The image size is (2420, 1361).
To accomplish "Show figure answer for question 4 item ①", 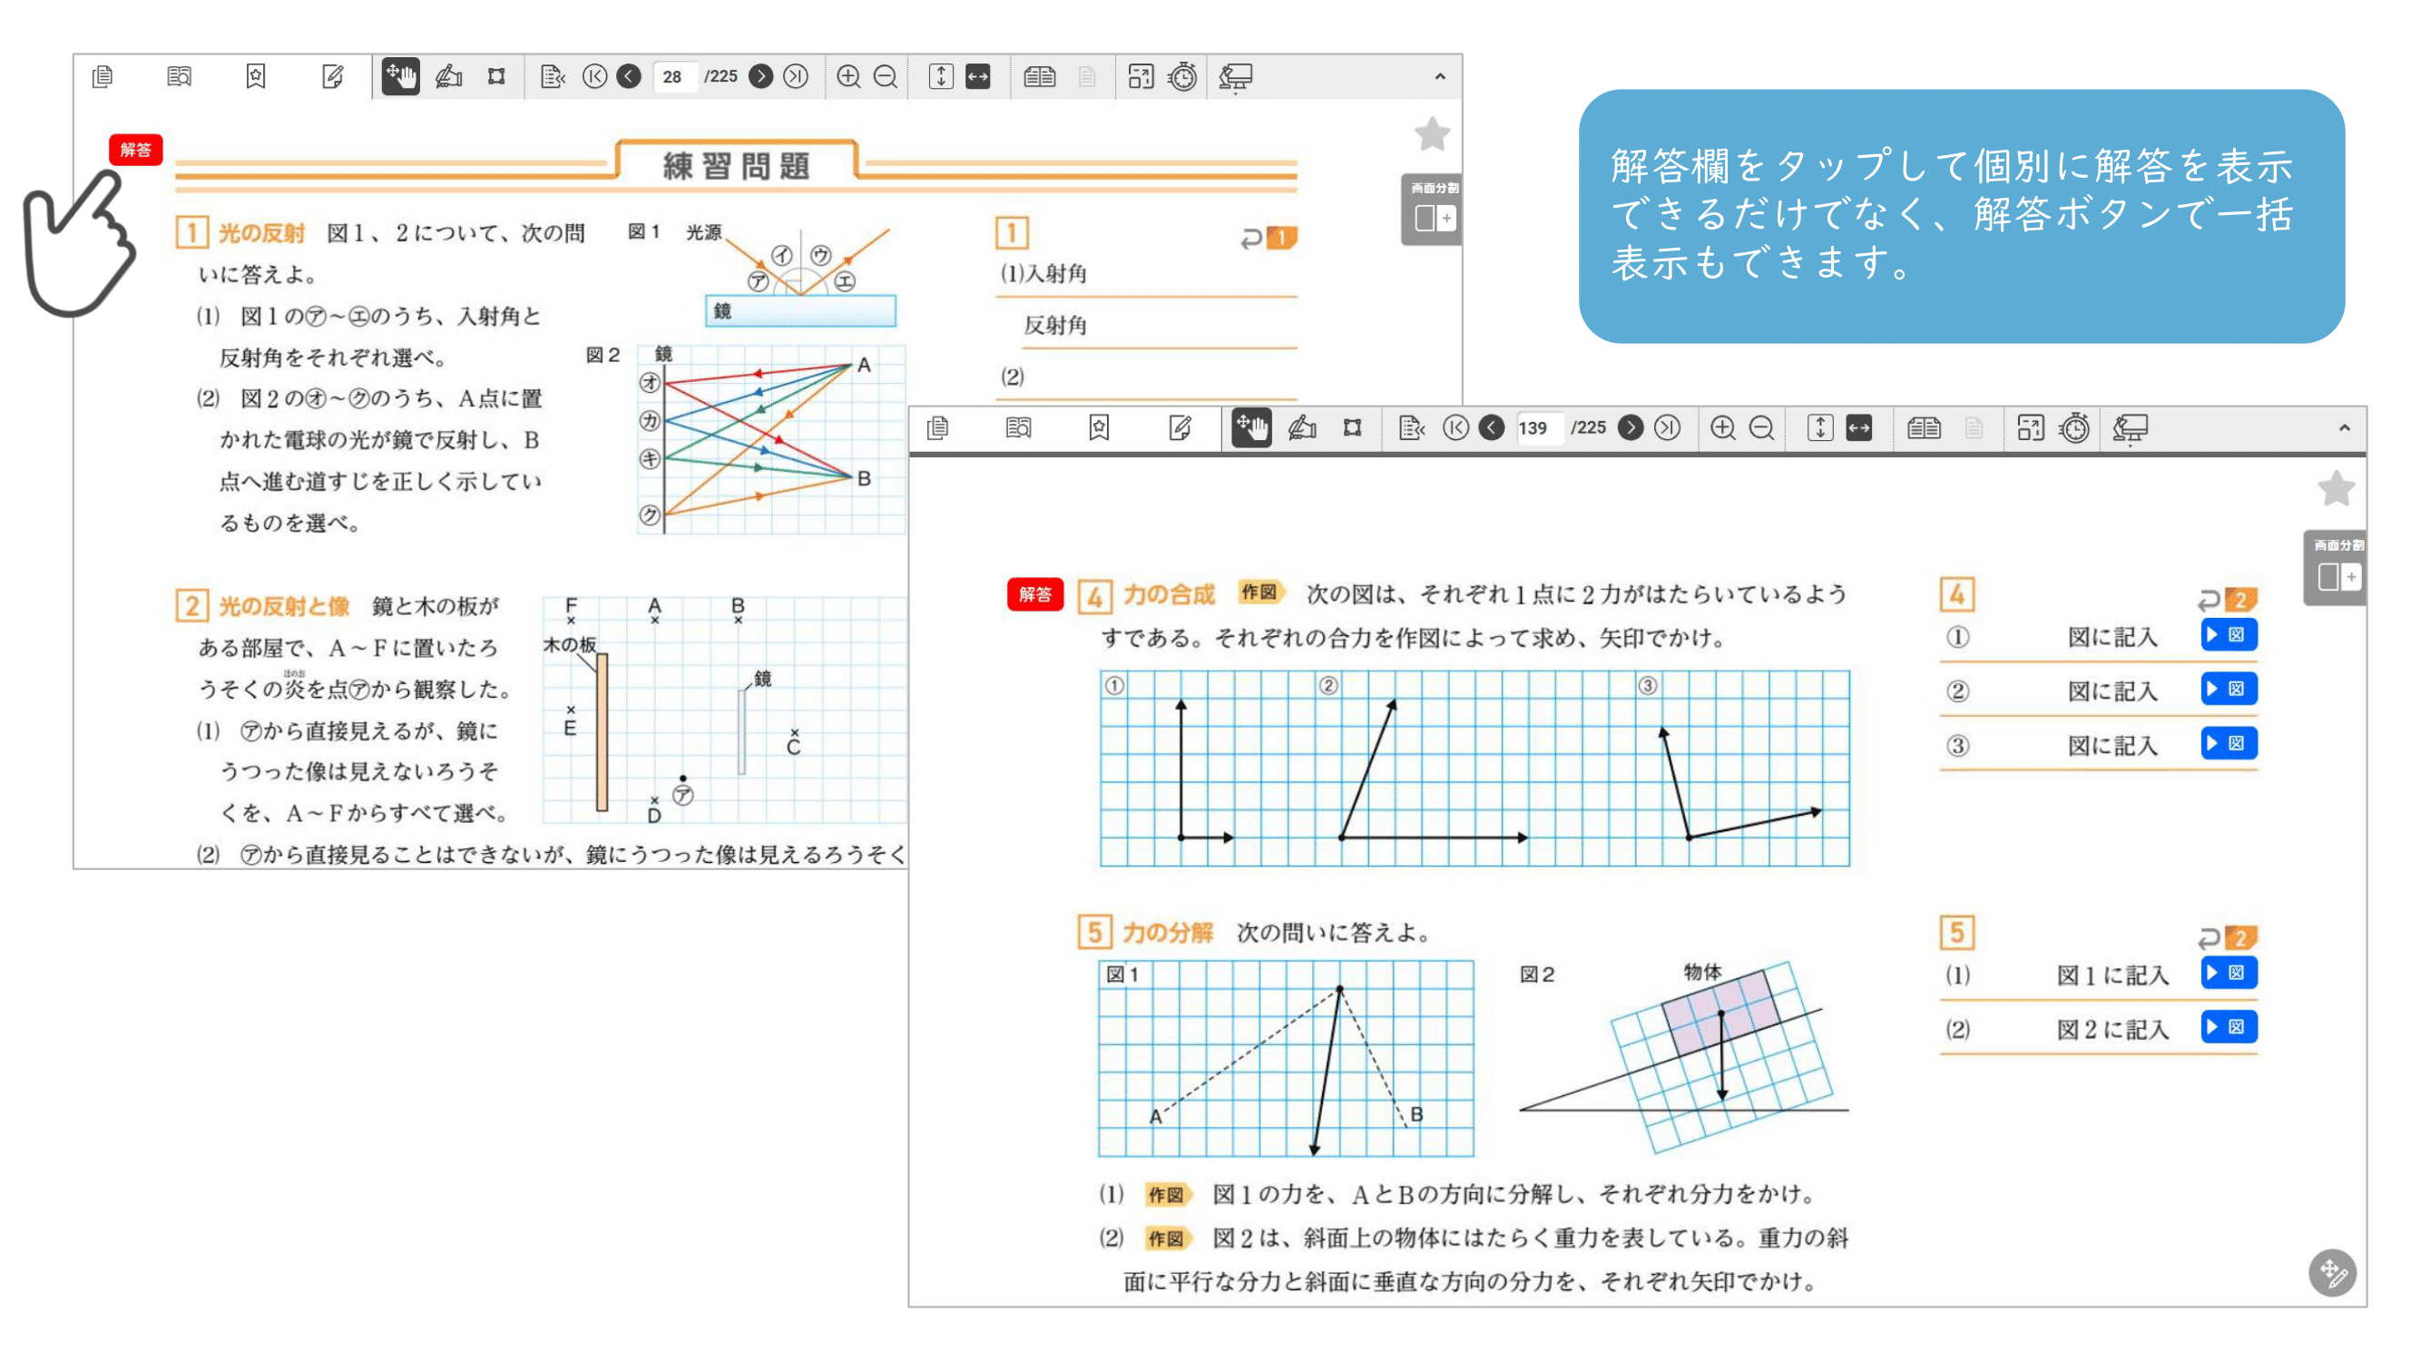I will pos(2229,635).
